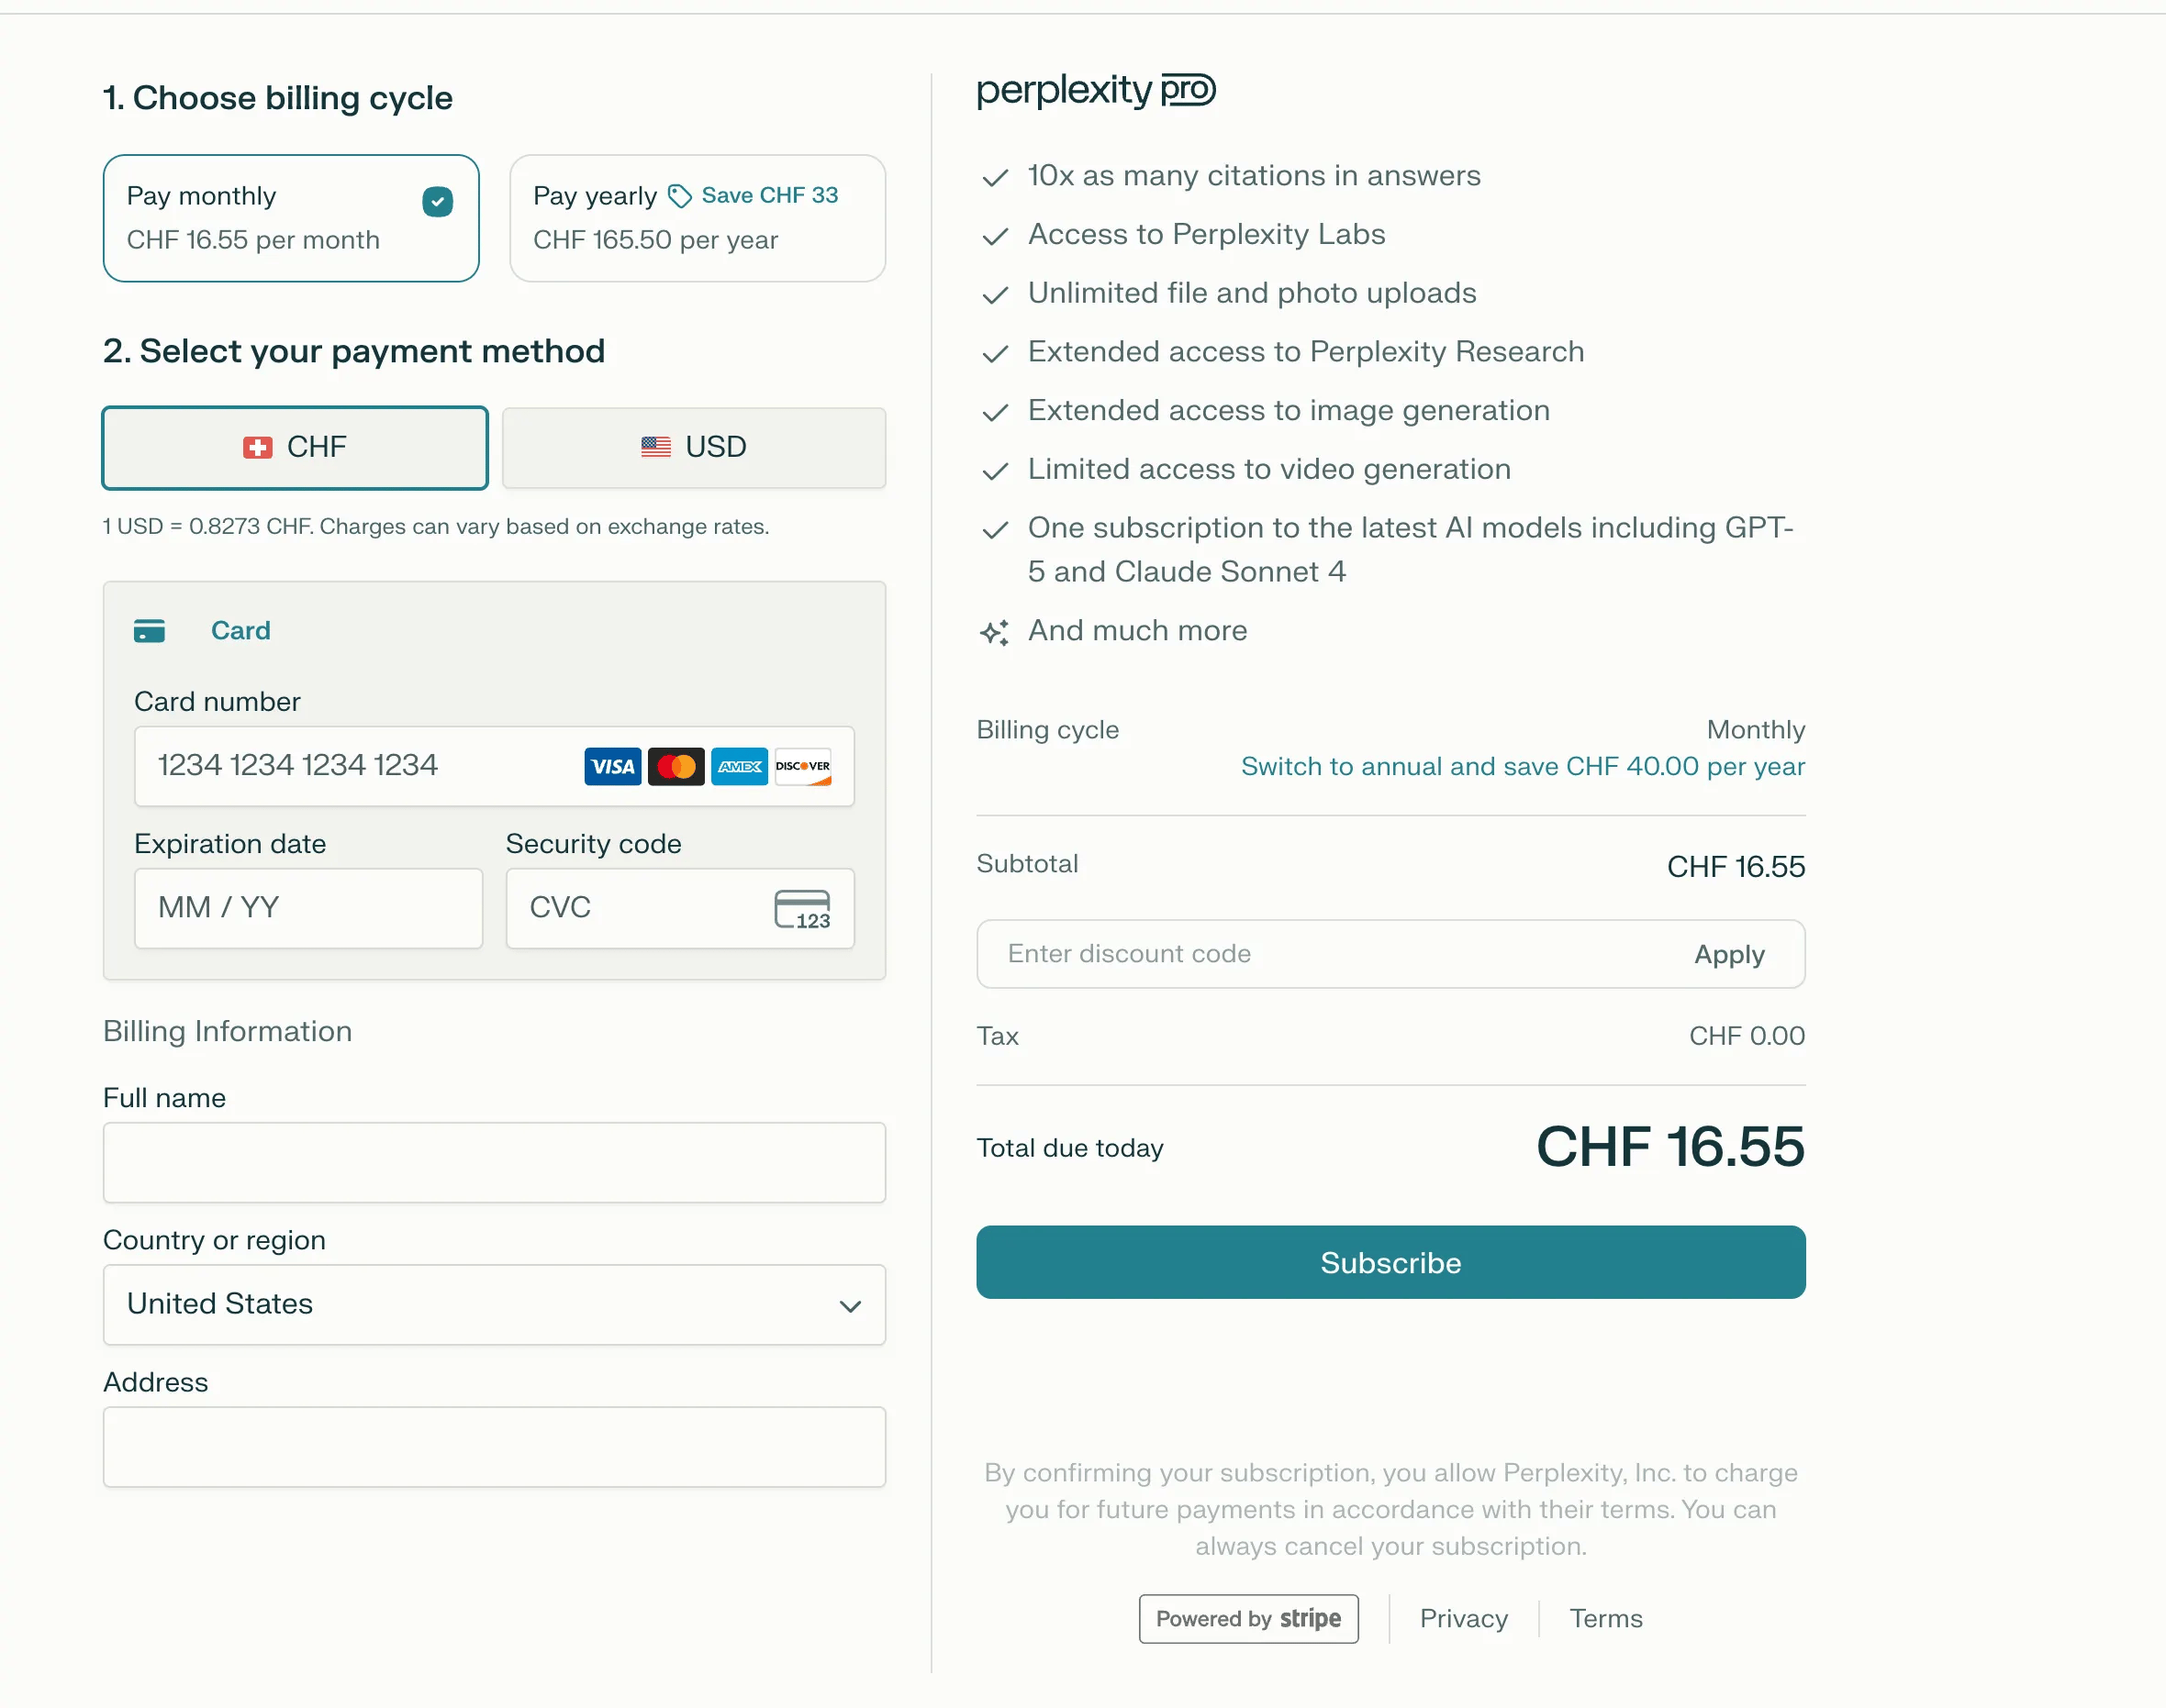2166x1708 pixels.
Task: Click the Subscribe button
Action: (x=1390, y=1263)
